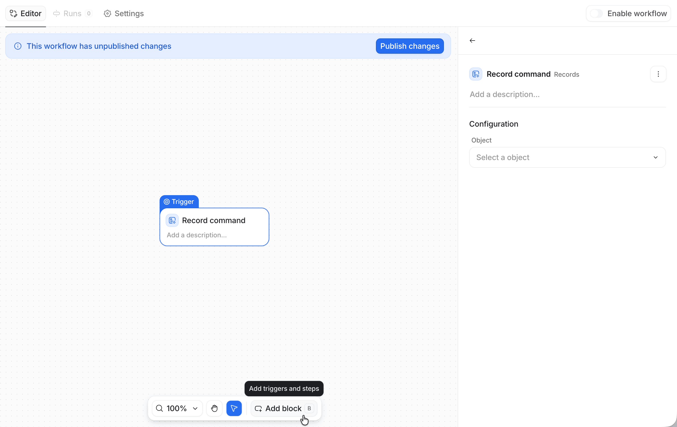The image size is (677, 427).
Task: Click the Record command icon in side panel
Action: pos(476,74)
